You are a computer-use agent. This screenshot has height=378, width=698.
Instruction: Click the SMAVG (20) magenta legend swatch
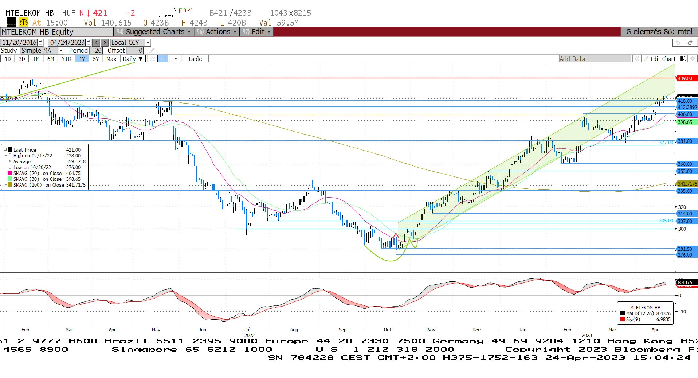(x=10, y=173)
